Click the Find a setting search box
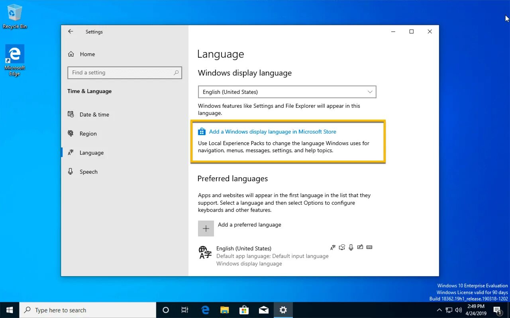The height and width of the screenshot is (318, 510). (x=125, y=73)
